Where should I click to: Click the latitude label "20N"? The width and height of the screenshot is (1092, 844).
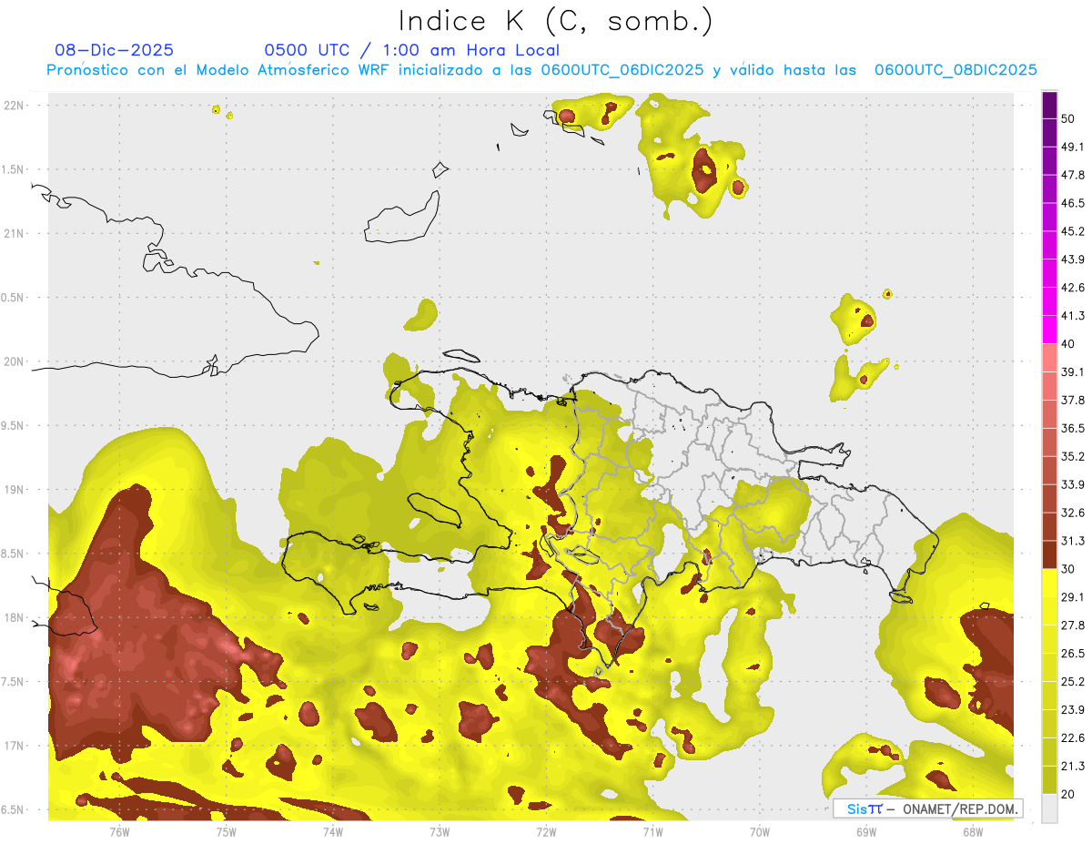pos(15,361)
